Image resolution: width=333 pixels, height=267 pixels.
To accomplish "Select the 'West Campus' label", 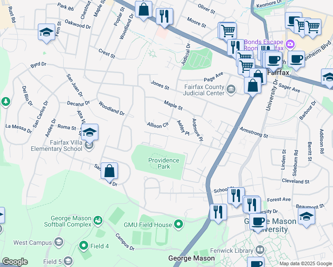I will [32, 243].
